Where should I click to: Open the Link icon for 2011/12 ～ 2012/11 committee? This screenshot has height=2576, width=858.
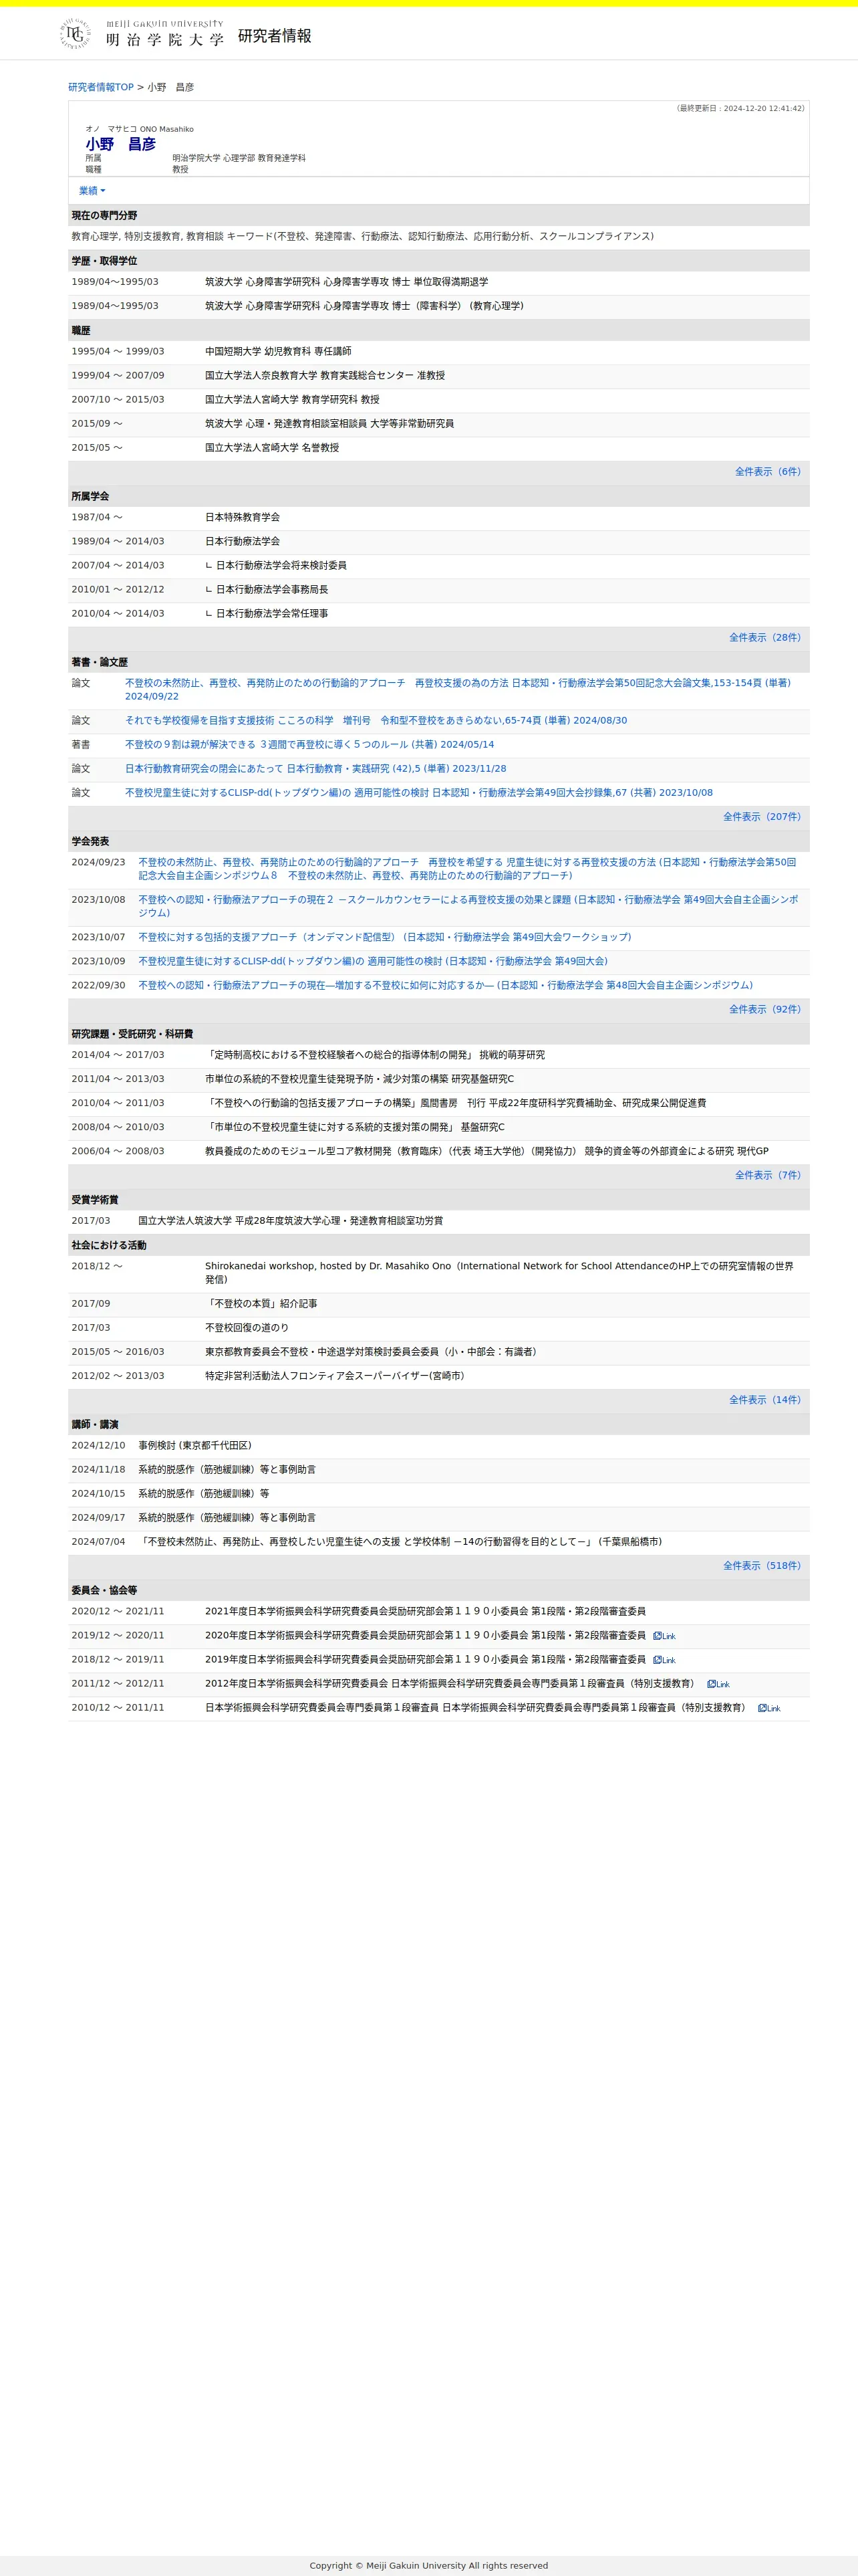coord(718,1684)
